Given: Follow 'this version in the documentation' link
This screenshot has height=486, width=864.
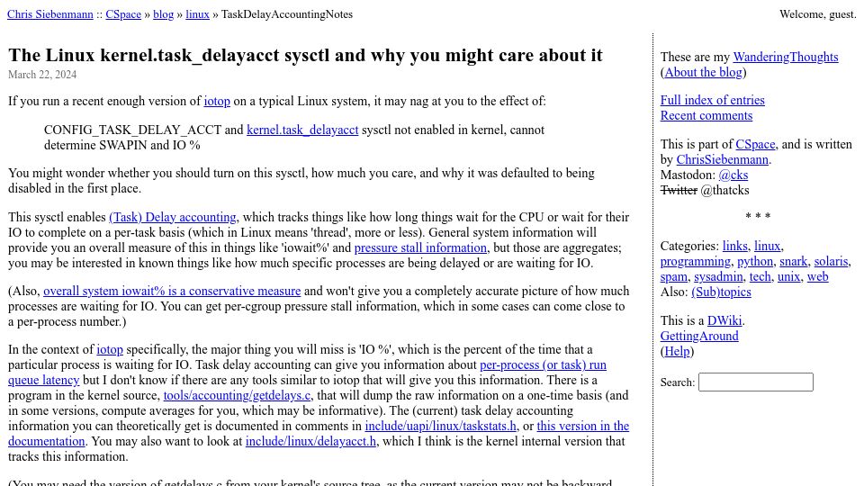Looking at the screenshot, I should point(583,426).
